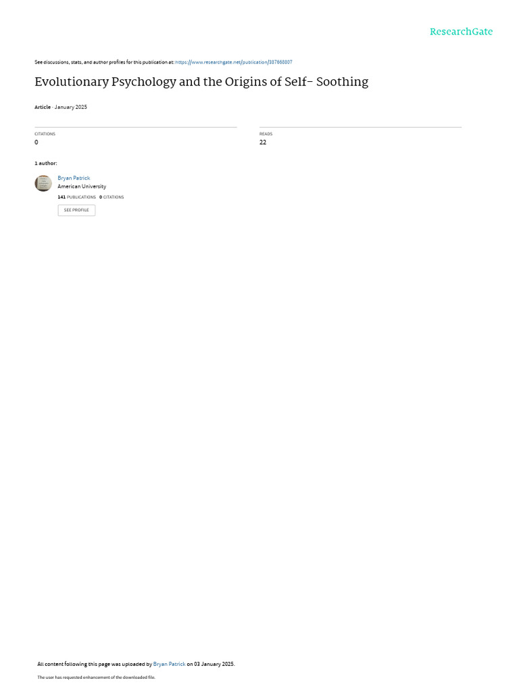
Task: Click the Article type label
Action: click(43, 107)
